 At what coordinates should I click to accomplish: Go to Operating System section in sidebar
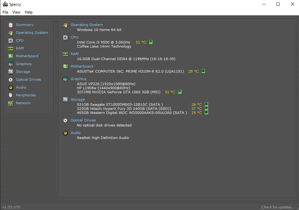click(x=32, y=33)
